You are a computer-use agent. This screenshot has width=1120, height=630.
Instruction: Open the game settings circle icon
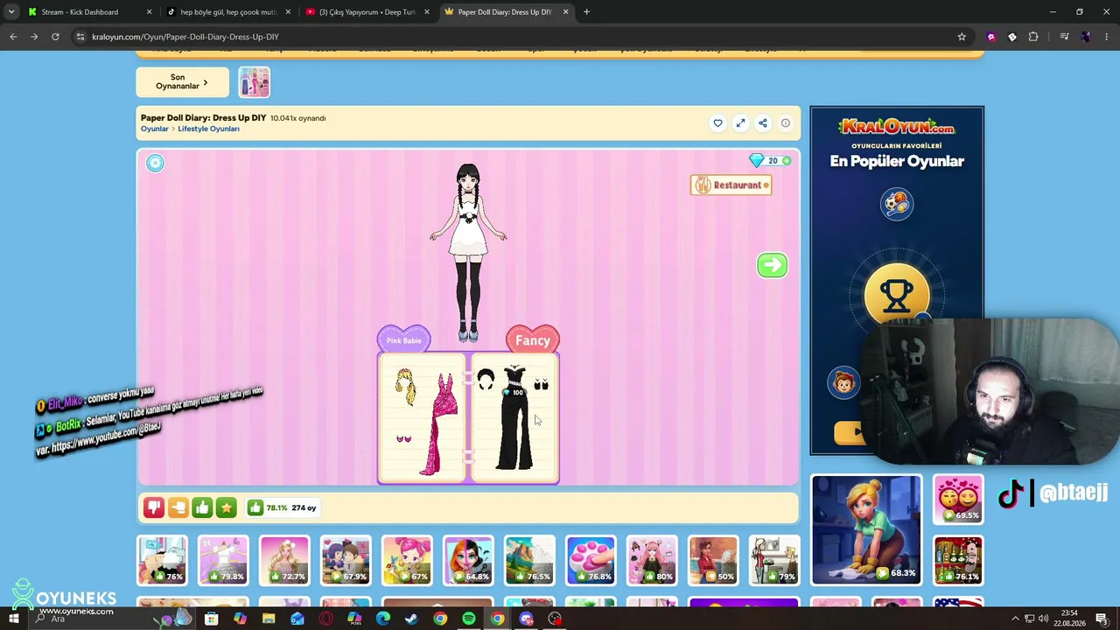(x=155, y=163)
